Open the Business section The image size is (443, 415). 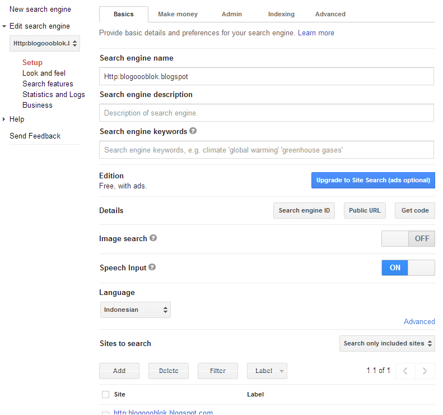pos(38,105)
